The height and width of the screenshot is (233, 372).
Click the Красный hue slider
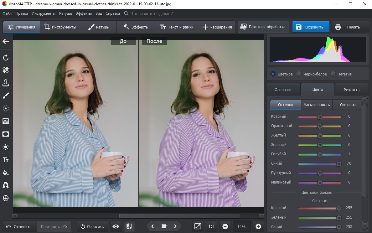320,117
